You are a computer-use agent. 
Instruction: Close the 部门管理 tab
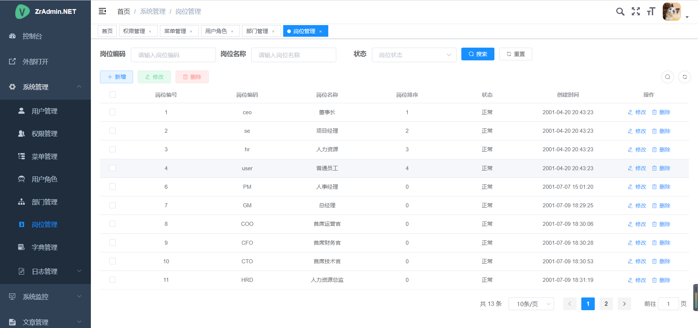click(x=273, y=32)
